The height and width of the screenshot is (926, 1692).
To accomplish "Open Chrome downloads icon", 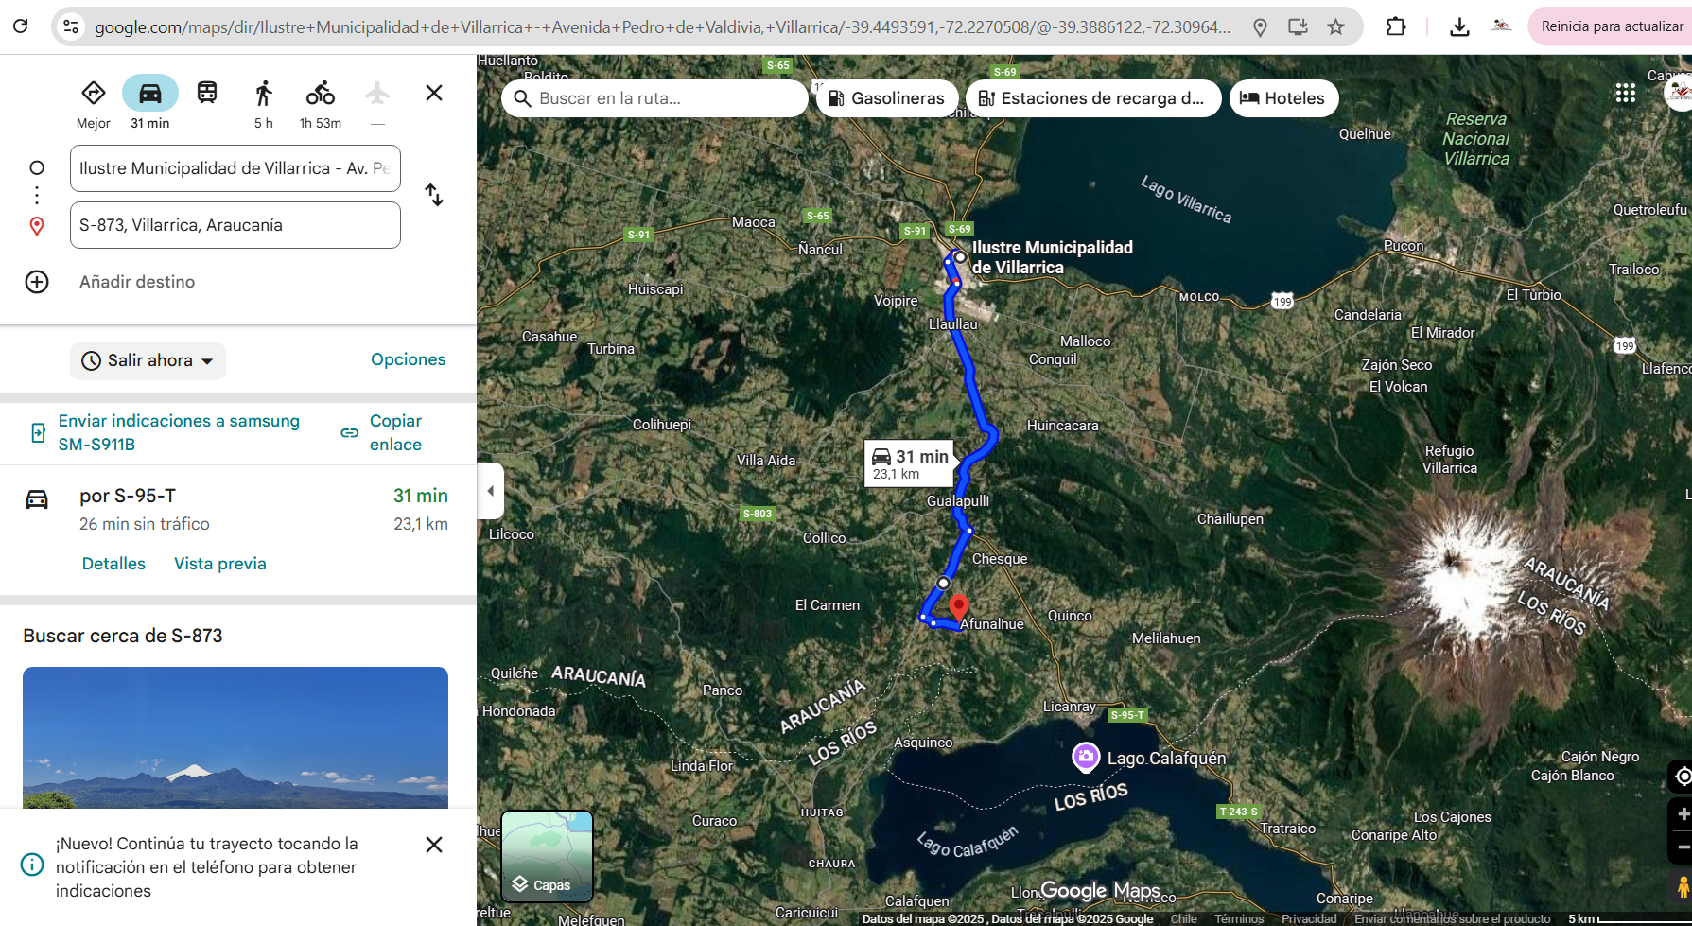I will 1459,27.
